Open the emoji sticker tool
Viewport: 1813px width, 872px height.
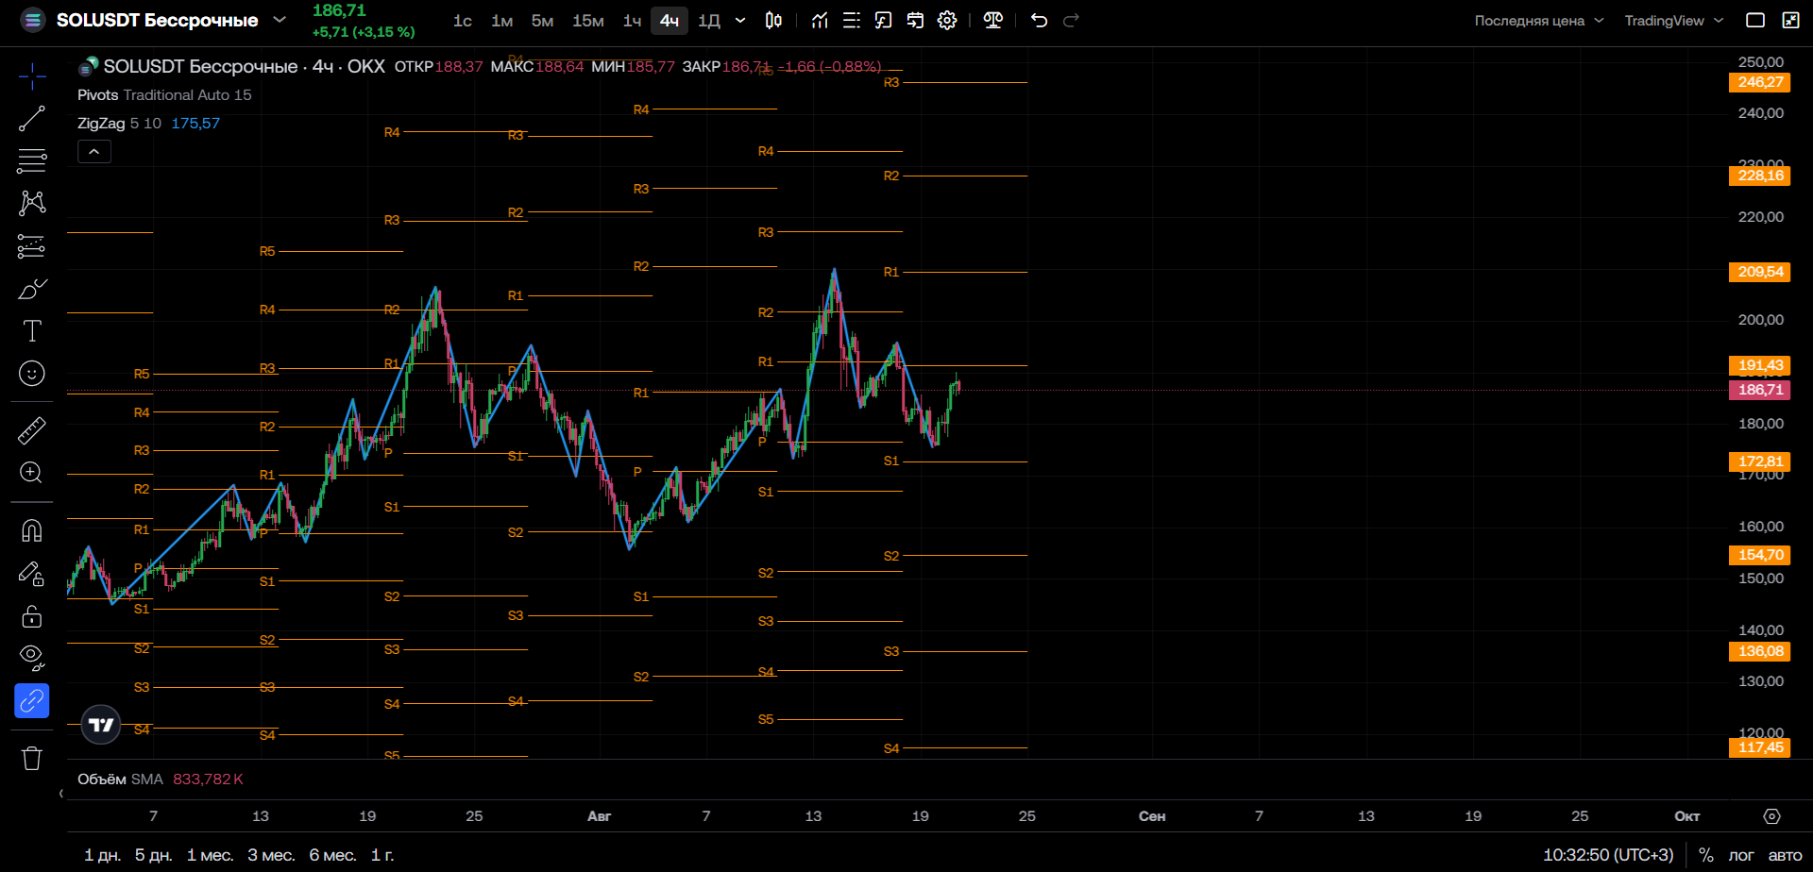(31, 374)
